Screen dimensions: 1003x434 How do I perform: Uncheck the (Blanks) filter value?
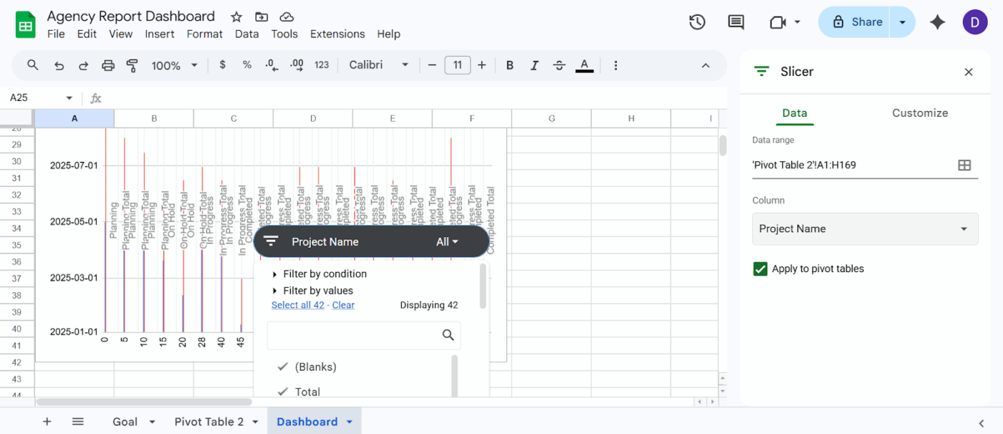coord(282,367)
